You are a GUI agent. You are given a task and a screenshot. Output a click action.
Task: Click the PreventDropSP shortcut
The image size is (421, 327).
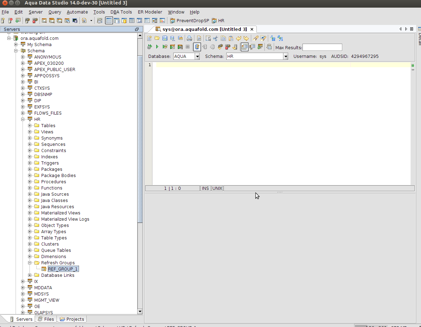coord(190,21)
